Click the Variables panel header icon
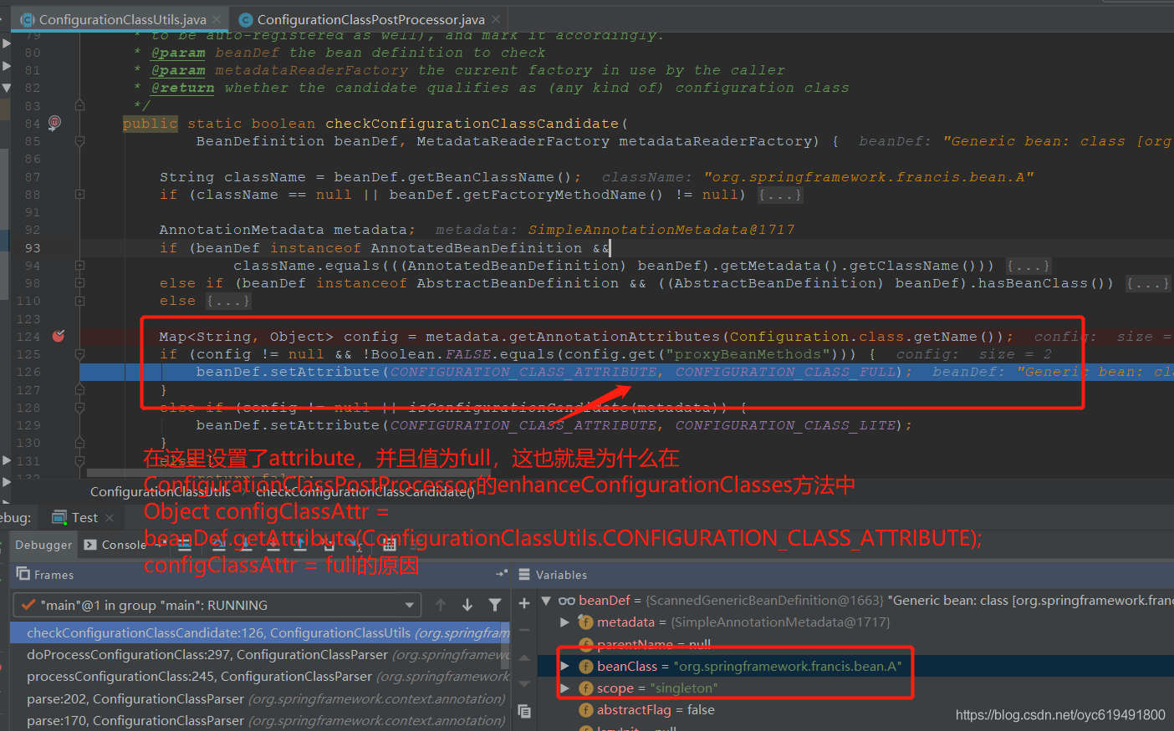Screen dimensions: 1174x731 coord(524,574)
